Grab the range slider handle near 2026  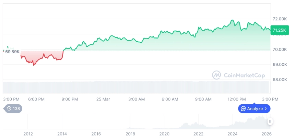tap(270, 121)
